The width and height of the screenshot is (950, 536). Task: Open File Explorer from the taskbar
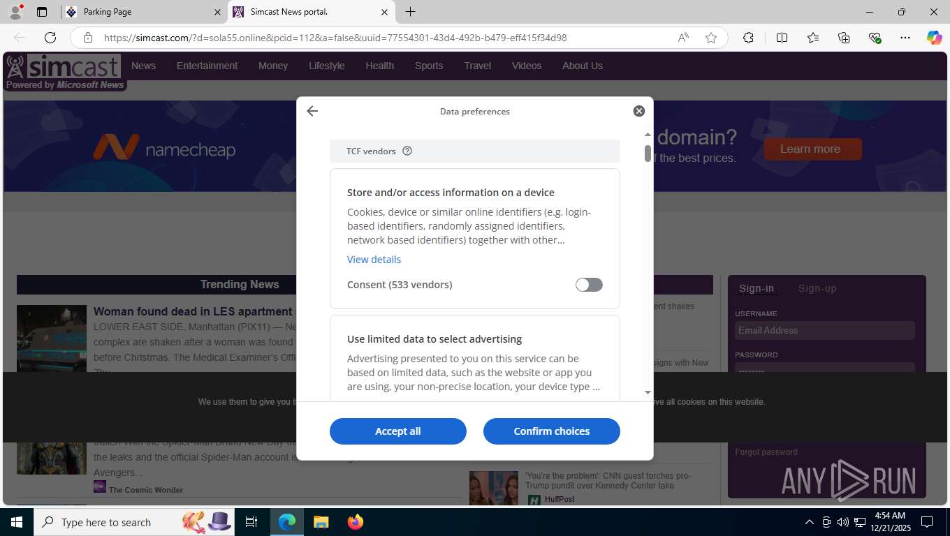(x=321, y=522)
